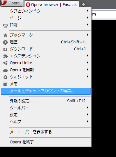
Task: Click the download tray icon for ダウンロード
Action: coord(5,49)
